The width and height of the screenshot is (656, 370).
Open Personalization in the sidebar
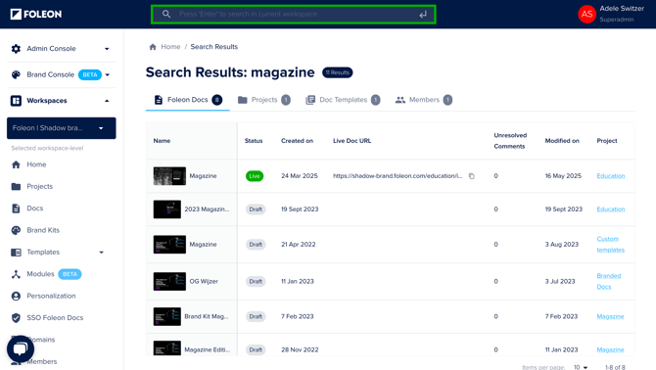[x=51, y=296]
